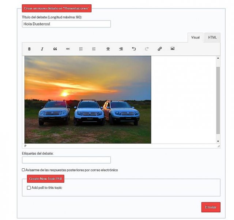Toggle bold formatting in the editor
This screenshot has width=234, height=220.
[30, 49]
